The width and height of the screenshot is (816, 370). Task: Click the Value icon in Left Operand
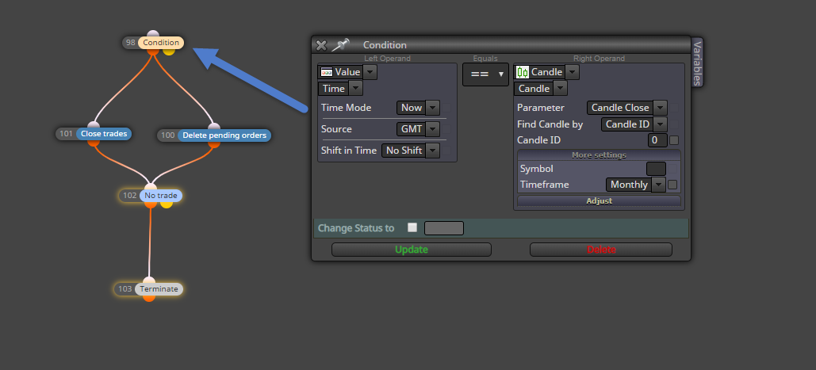326,72
